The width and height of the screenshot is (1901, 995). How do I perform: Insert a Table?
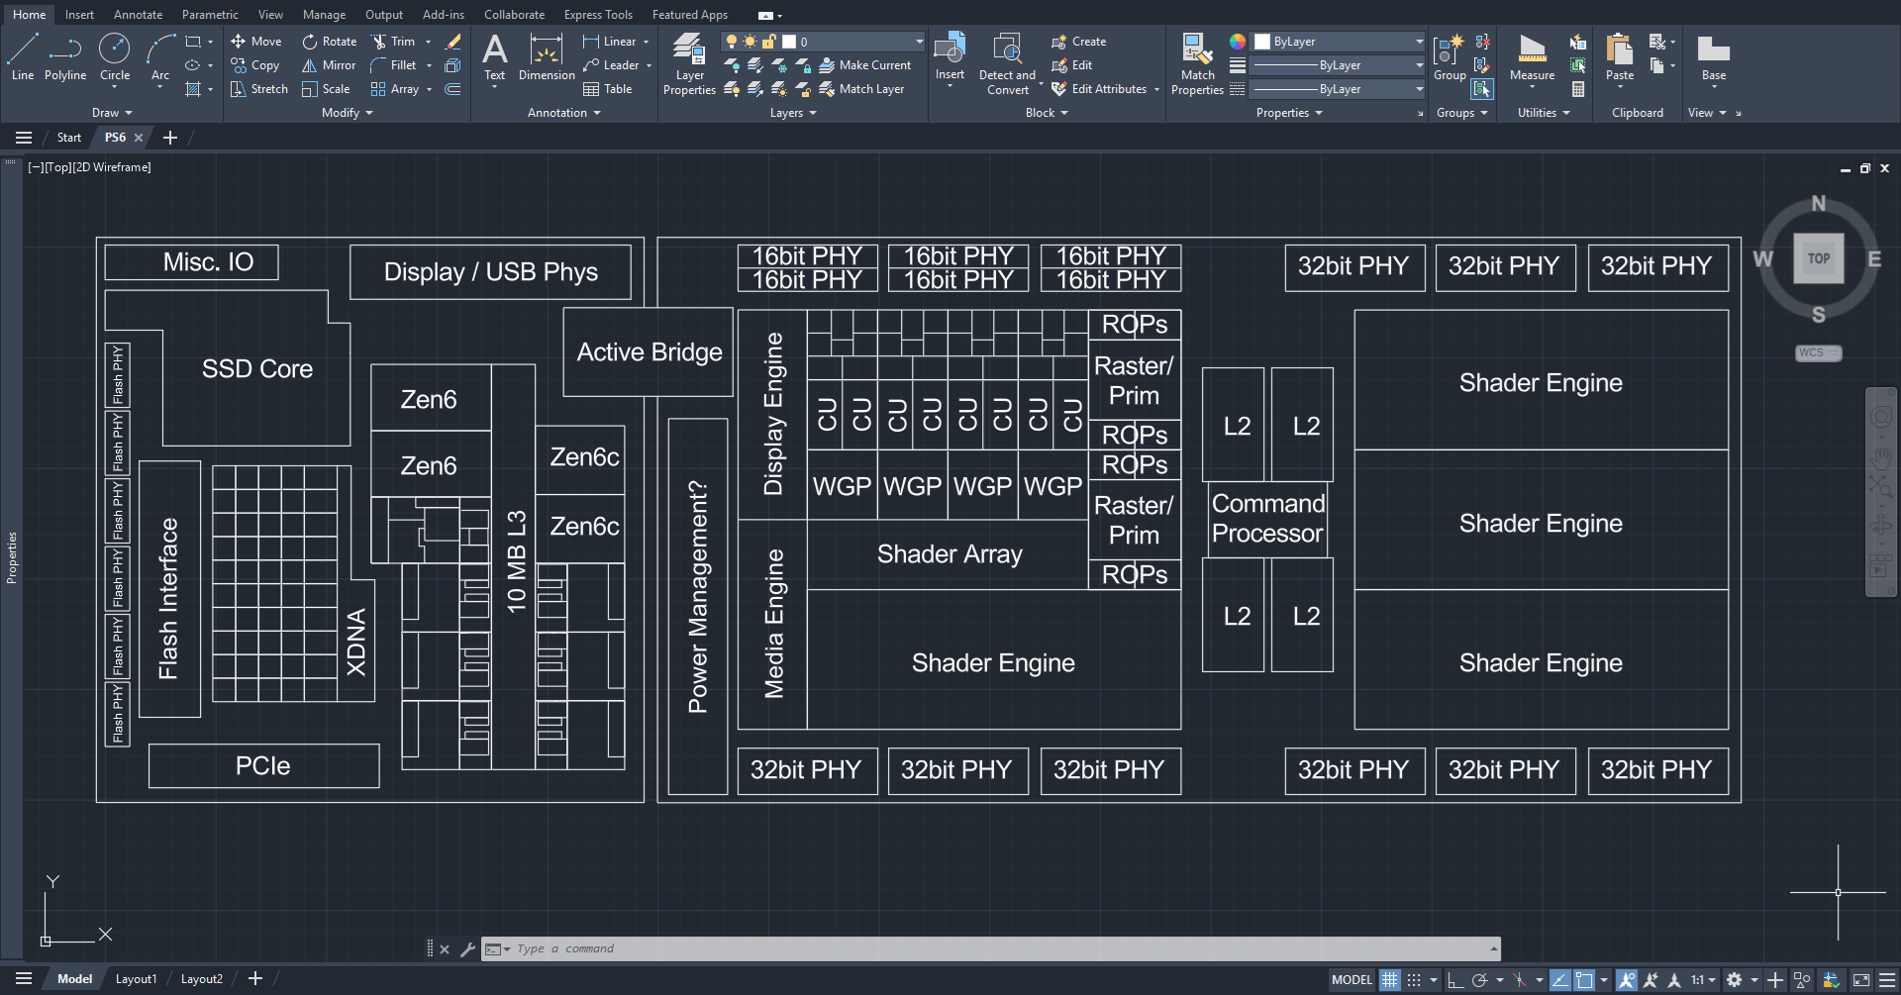click(608, 89)
